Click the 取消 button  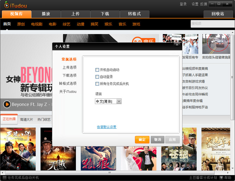click(x=158, y=140)
